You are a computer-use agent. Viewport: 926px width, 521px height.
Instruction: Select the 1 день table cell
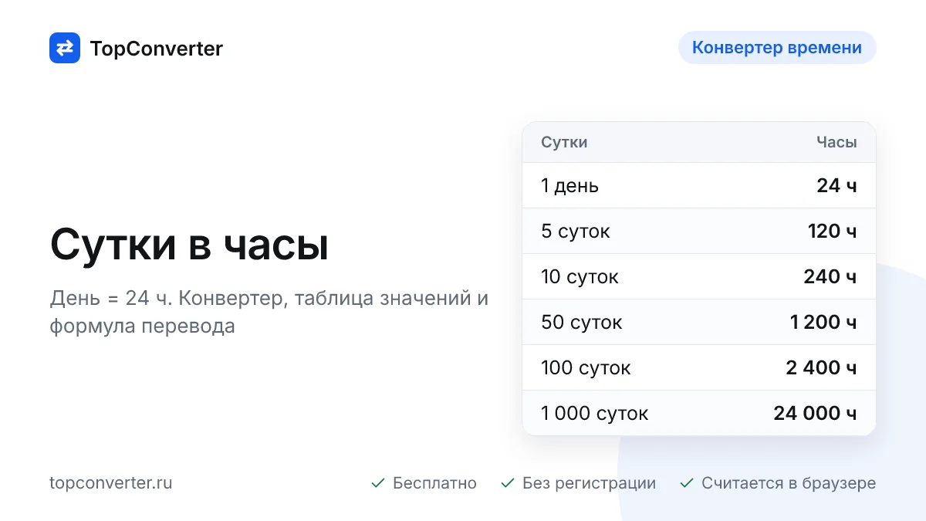569,186
